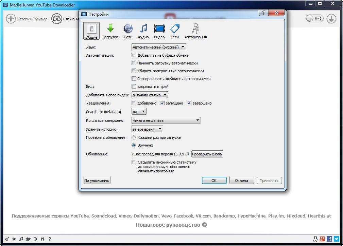Click the Настройки dialog title text
343x246 pixels.
click(99, 14)
